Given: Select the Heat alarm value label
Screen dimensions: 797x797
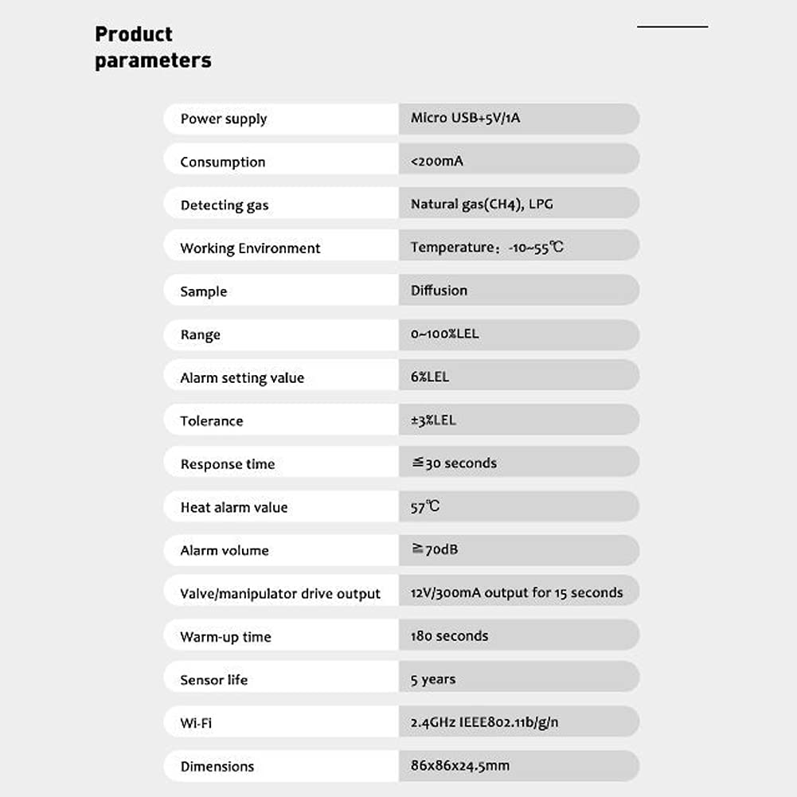Looking at the screenshot, I should pos(234,507).
